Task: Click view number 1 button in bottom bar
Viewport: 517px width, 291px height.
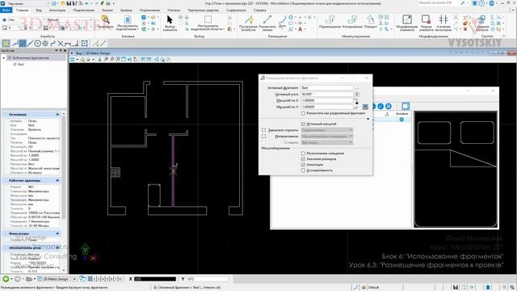Action: [90, 279]
